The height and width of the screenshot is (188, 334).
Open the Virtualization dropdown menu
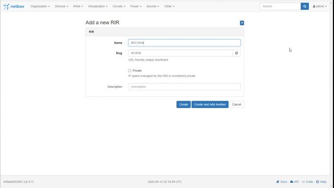[x=98, y=6]
